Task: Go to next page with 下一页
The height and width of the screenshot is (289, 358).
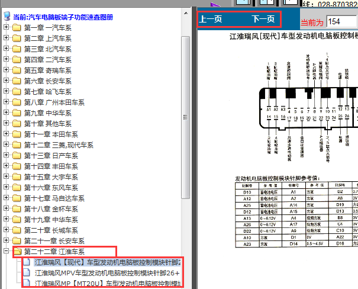Action: click(x=263, y=20)
